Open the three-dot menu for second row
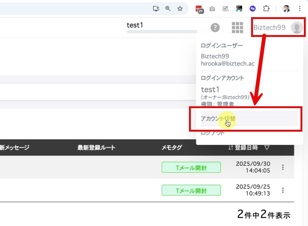 point(283,190)
